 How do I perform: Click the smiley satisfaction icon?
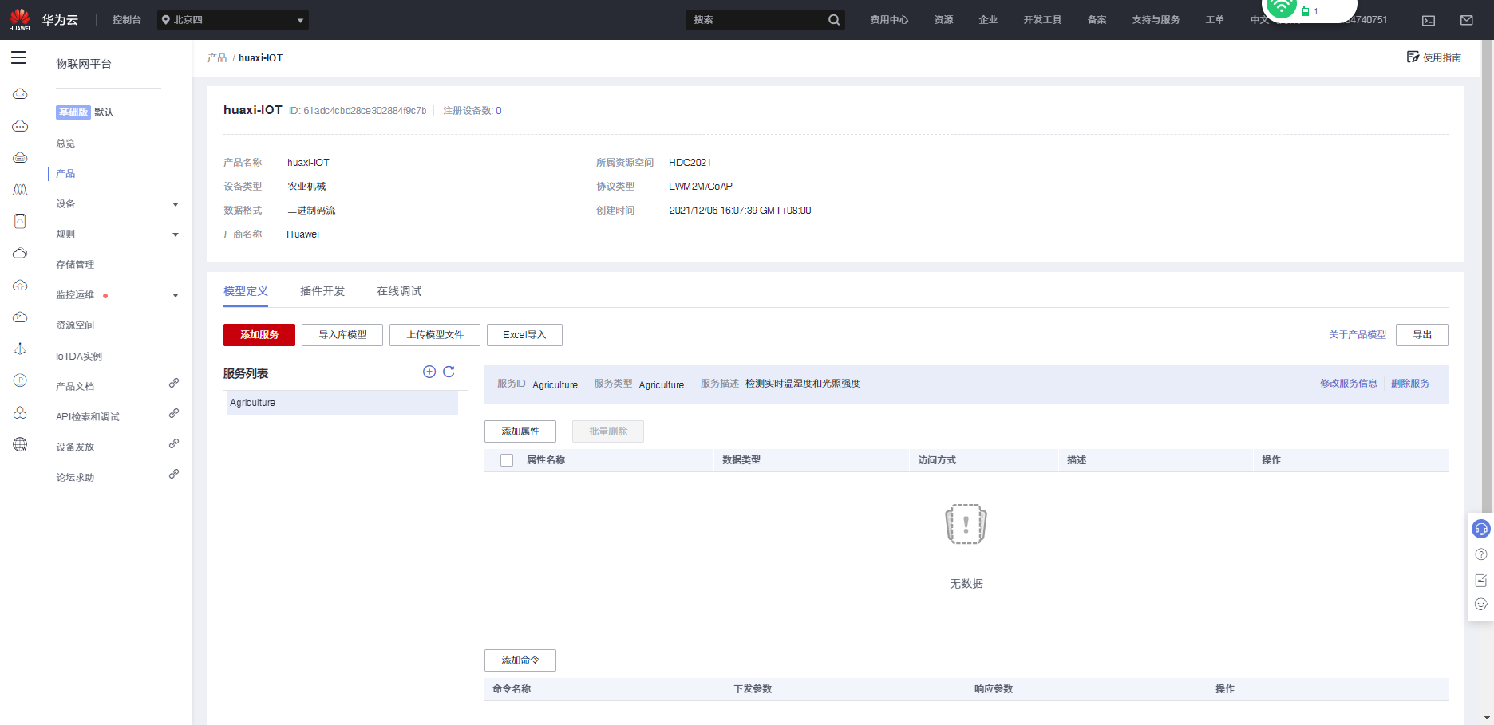[x=1481, y=605]
